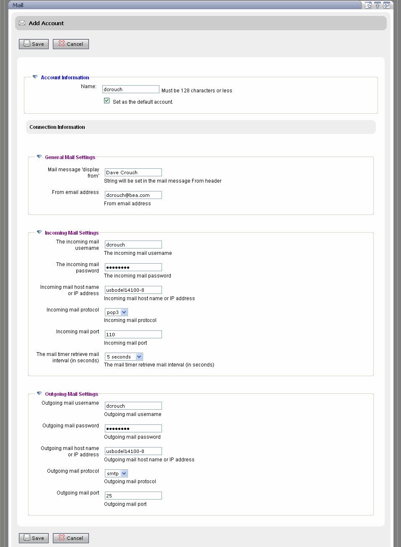
Task: Click the envelope icon beside Add Account
Action: [x=22, y=23]
